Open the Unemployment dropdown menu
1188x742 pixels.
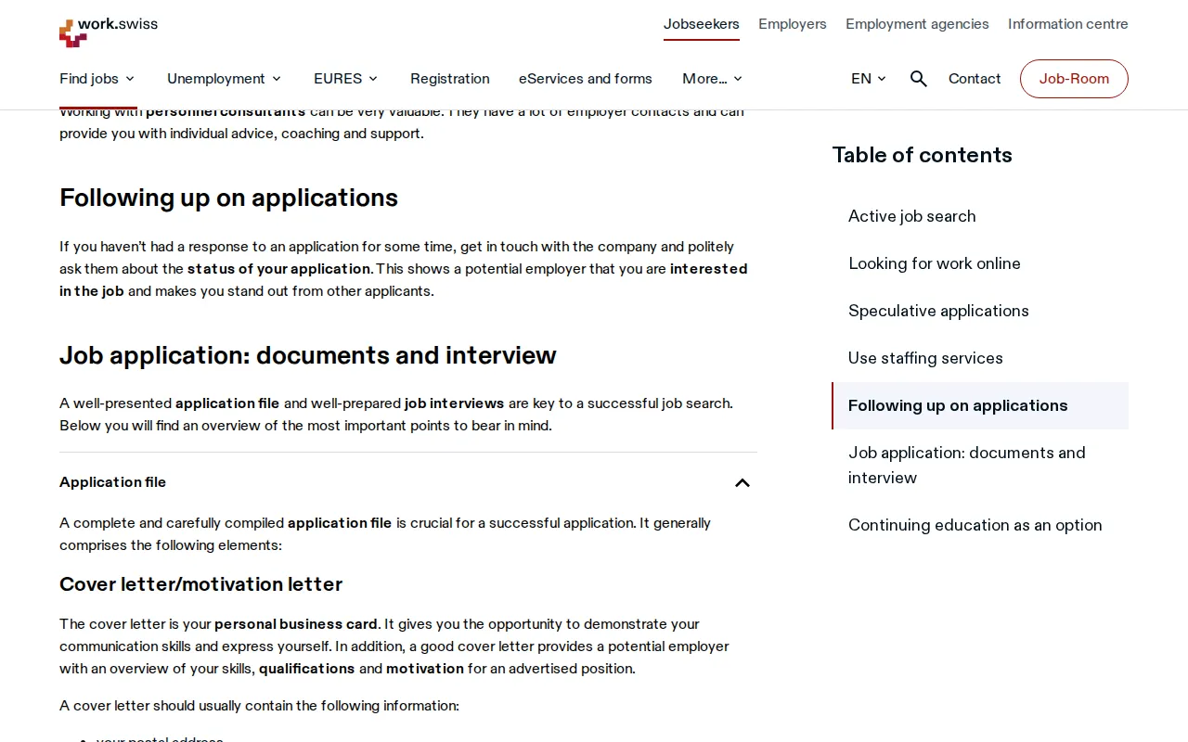[x=225, y=79]
